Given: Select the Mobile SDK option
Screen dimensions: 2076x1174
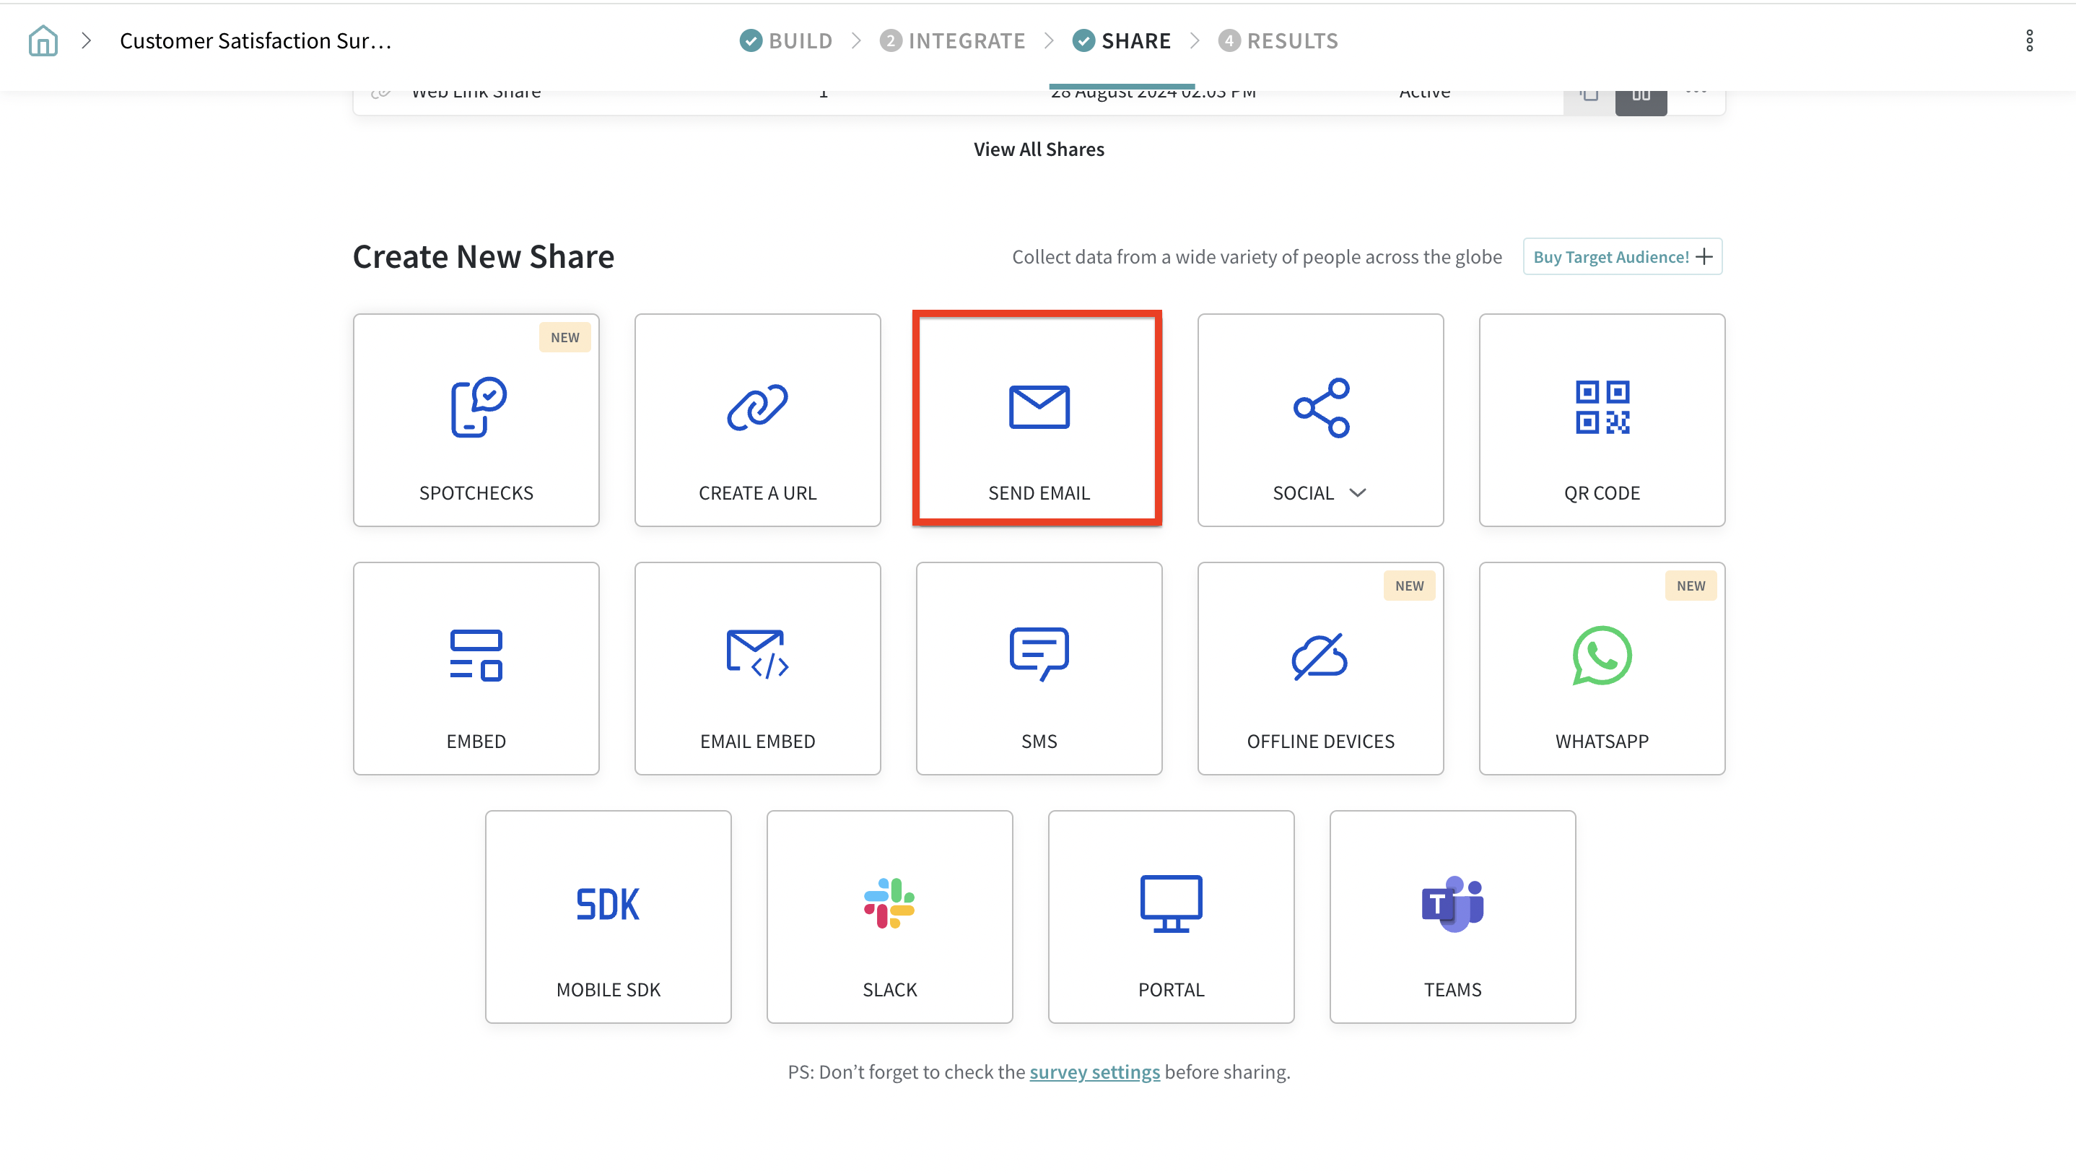Looking at the screenshot, I should coord(608,917).
